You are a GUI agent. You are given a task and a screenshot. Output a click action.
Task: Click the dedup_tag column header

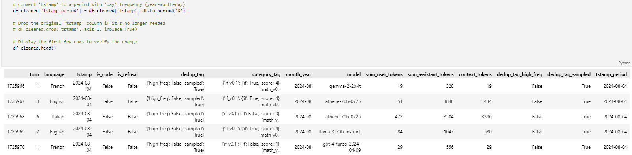192,74
